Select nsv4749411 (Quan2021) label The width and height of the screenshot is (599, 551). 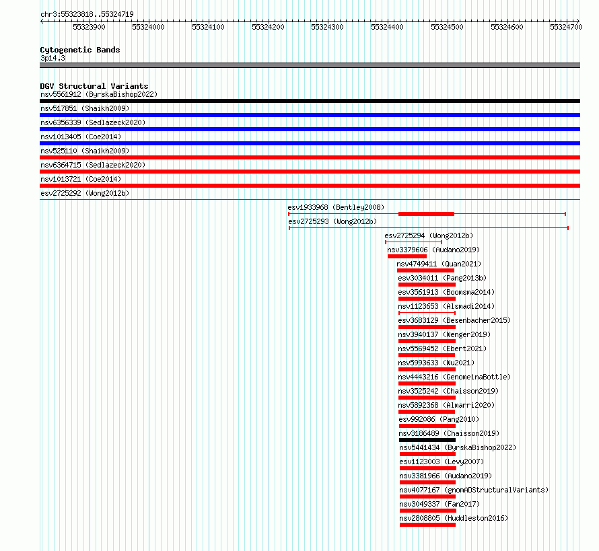pyautogui.click(x=439, y=264)
